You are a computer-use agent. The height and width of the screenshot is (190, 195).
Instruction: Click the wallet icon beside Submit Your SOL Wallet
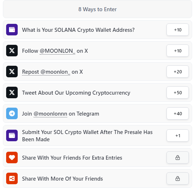12,135
